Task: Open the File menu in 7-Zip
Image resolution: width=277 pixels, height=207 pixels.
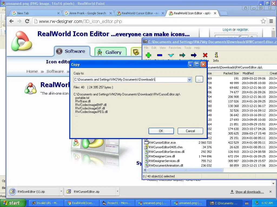Action: point(146,48)
